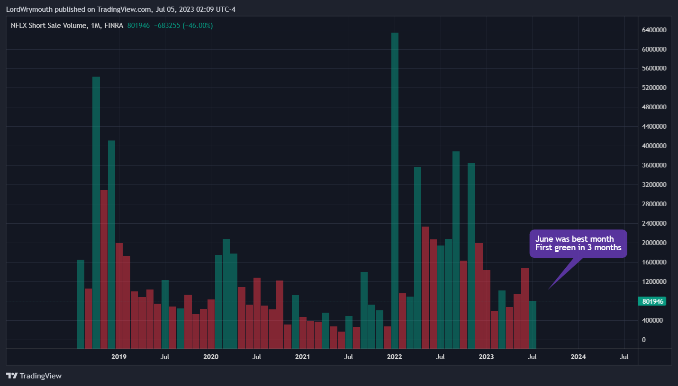Click the Jul label after 2024

point(624,357)
